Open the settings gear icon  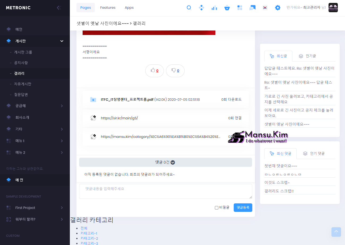pos(278,8)
